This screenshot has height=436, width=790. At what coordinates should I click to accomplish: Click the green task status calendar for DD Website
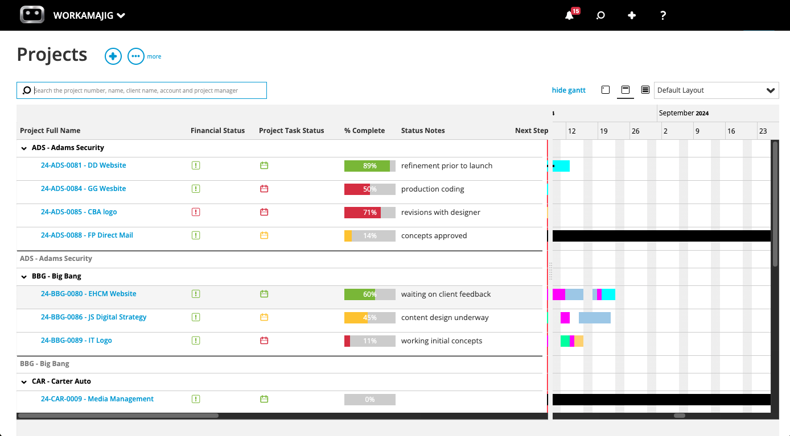coord(264,165)
